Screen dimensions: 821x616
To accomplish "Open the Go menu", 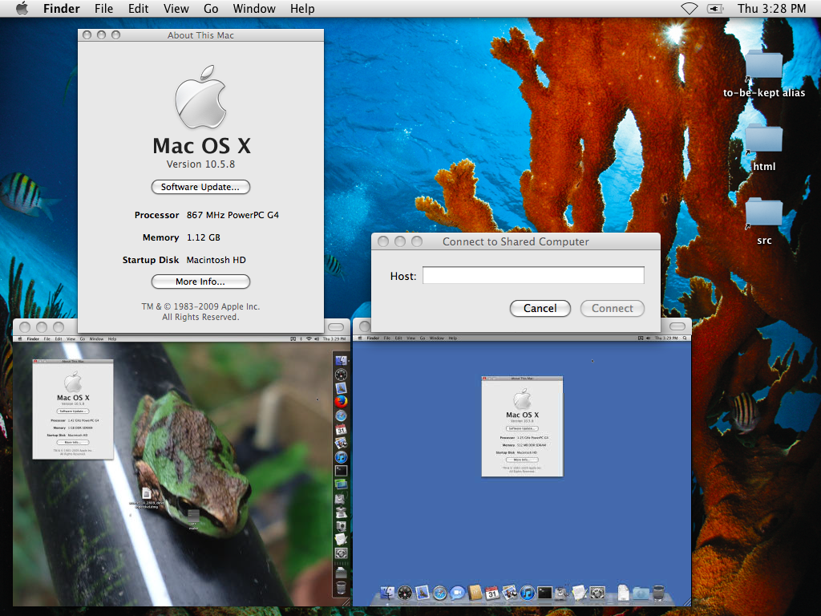I will coord(211,8).
